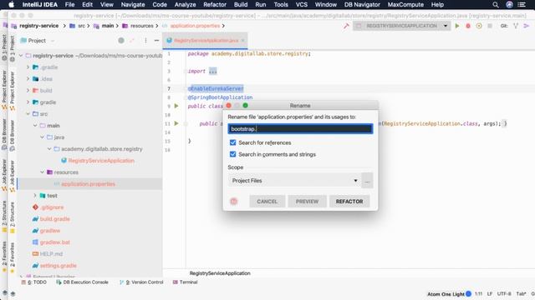Expand the test folder
The width and height of the screenshot is (535, 300).
point(35,196)
